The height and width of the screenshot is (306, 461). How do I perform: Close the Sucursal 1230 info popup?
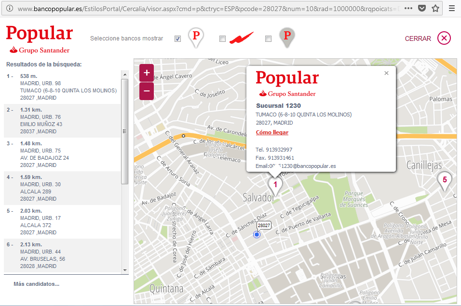pos(386,73)
